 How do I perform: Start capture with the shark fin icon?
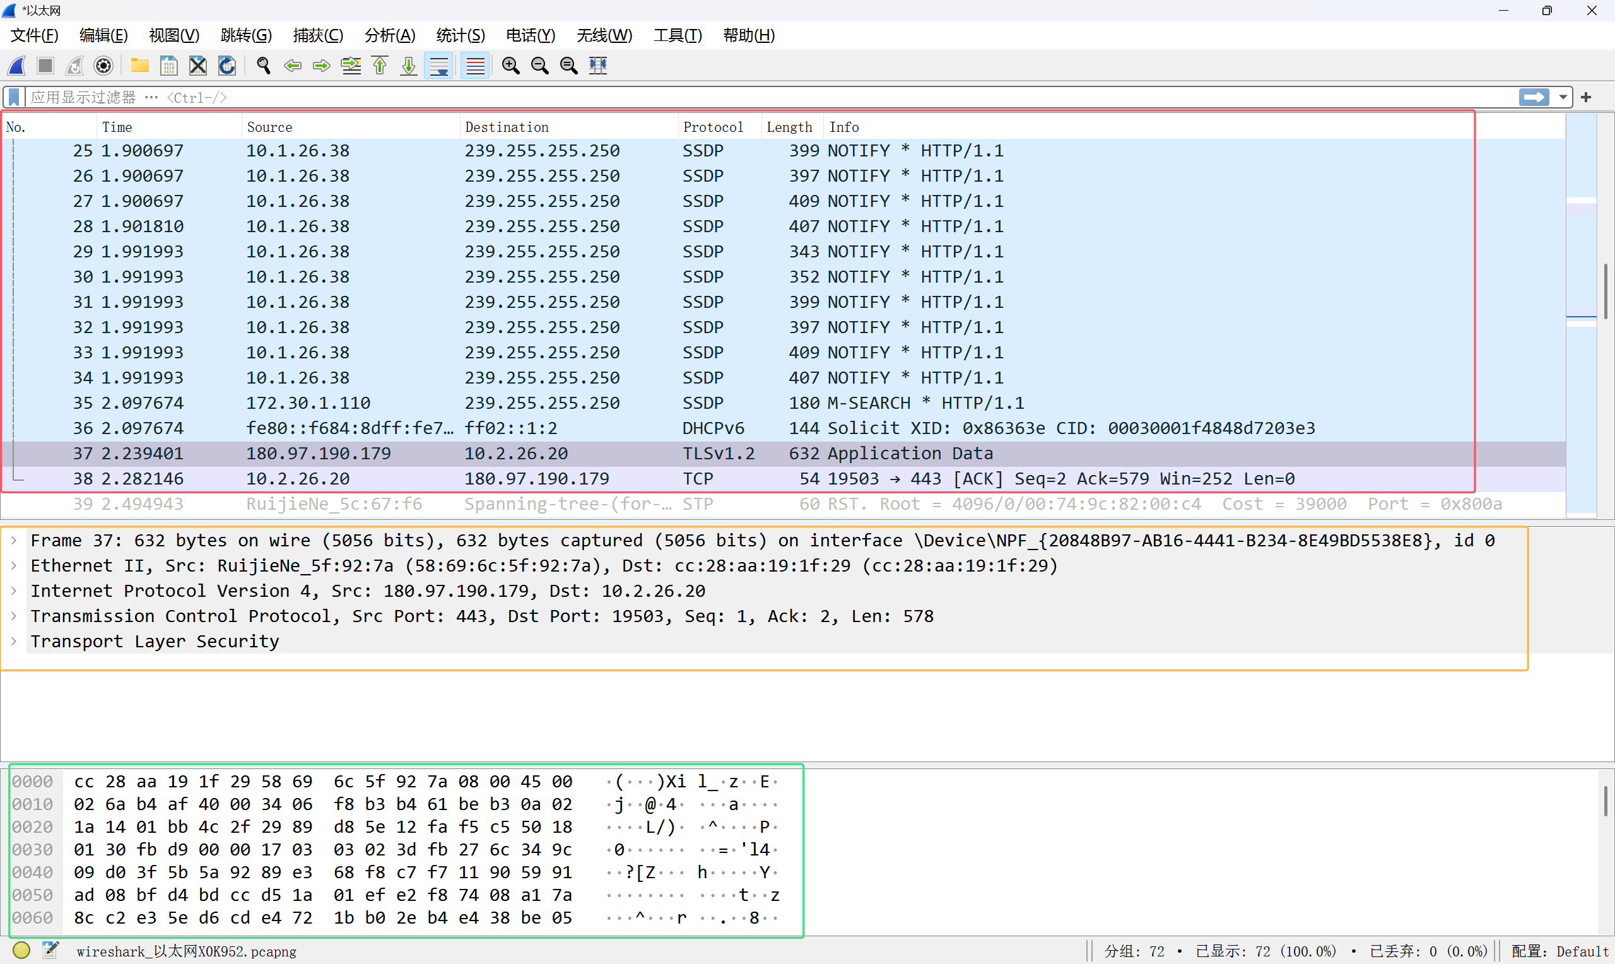coord(17,66)
